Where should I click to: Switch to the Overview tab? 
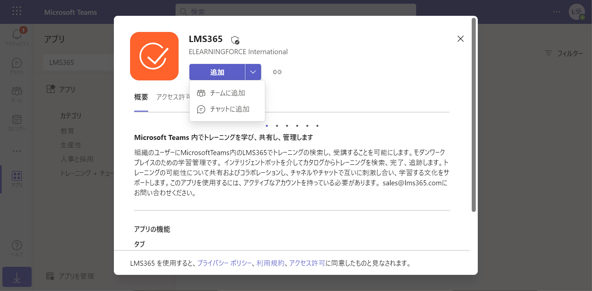coord(141,97)
